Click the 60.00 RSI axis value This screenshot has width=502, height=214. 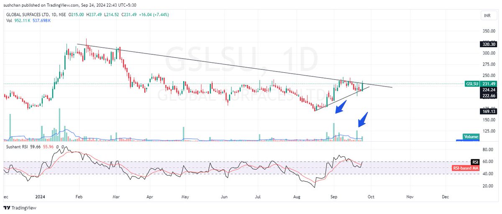click(488, 162)
